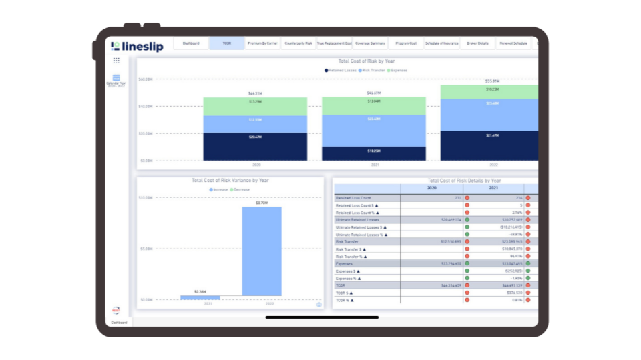This screenshot has height=360, width=641.
Task: Select 2022 Retained Losses bar segment
Action: [489, 146]
